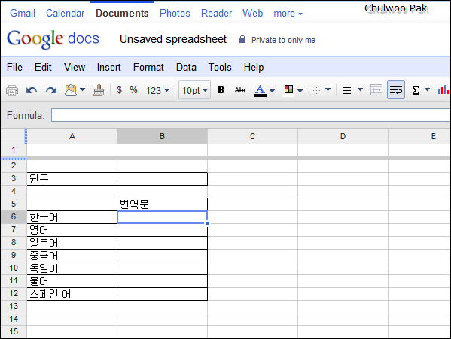Open the Tools menu
Viewport: 451px width, 339px height.
coord(220,67)
